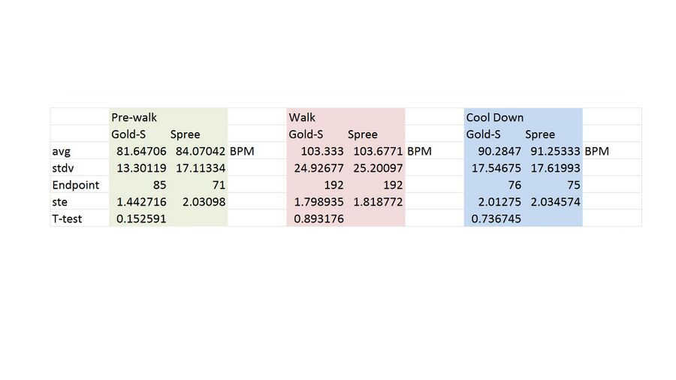This screenshot has height=380, width=676.
Task: Select the Gold-S column header under Cool Down
Action: click(484, 134)
